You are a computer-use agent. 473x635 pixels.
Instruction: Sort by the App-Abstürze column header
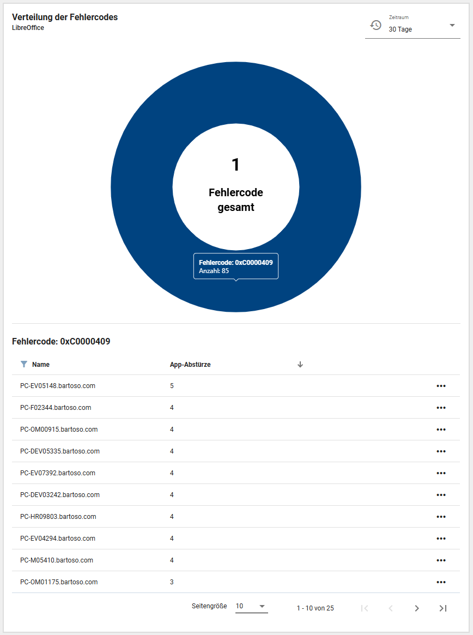point(190,365)
